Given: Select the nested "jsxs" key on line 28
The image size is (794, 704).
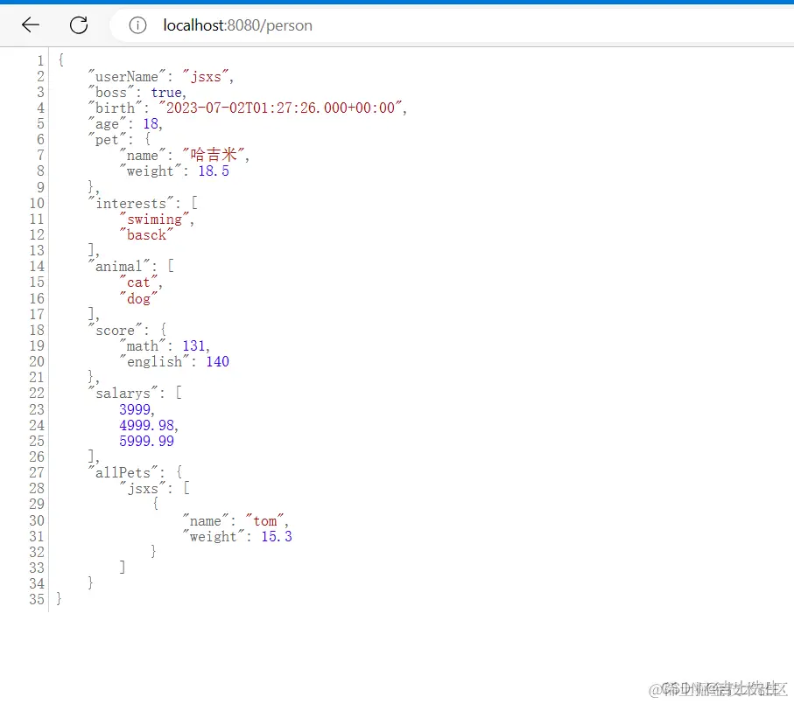Looking at the screenshot, I should pos(143,489).
